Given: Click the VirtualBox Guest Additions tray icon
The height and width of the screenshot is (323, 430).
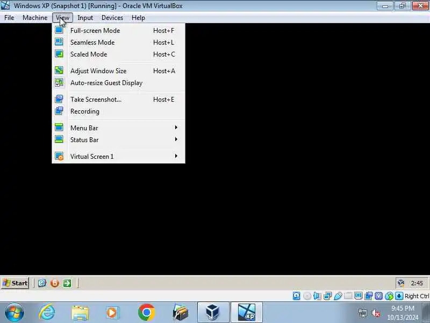Looking at the screenshot, I should pyautogui.click(x=401, y=283).
